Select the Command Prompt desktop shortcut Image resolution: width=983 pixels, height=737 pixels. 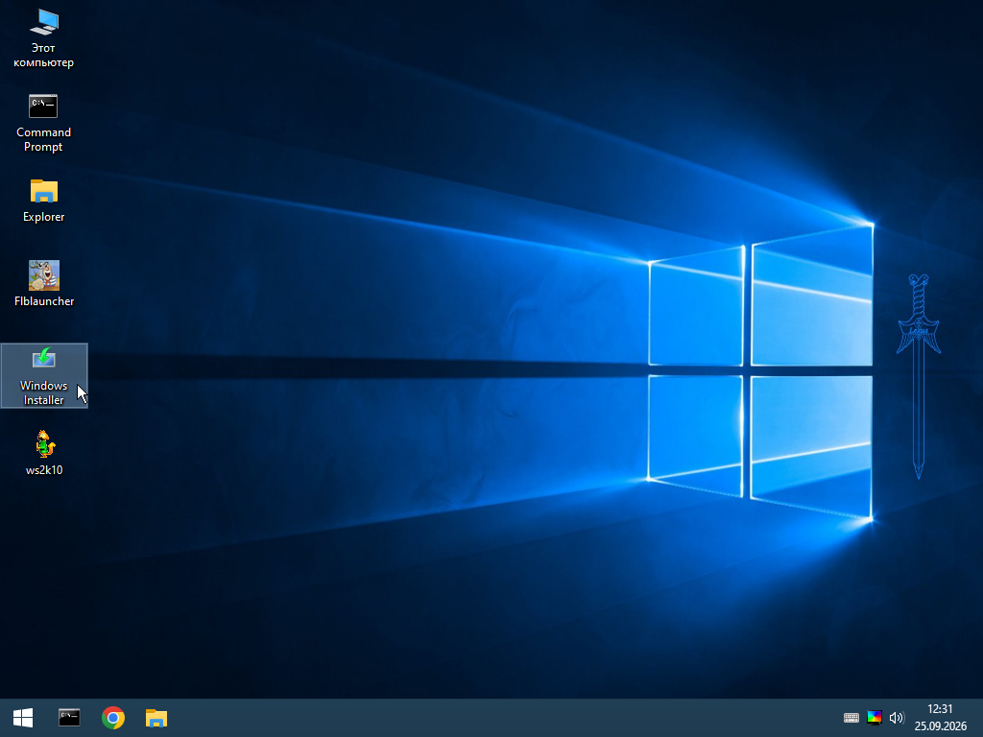(43, 124)
